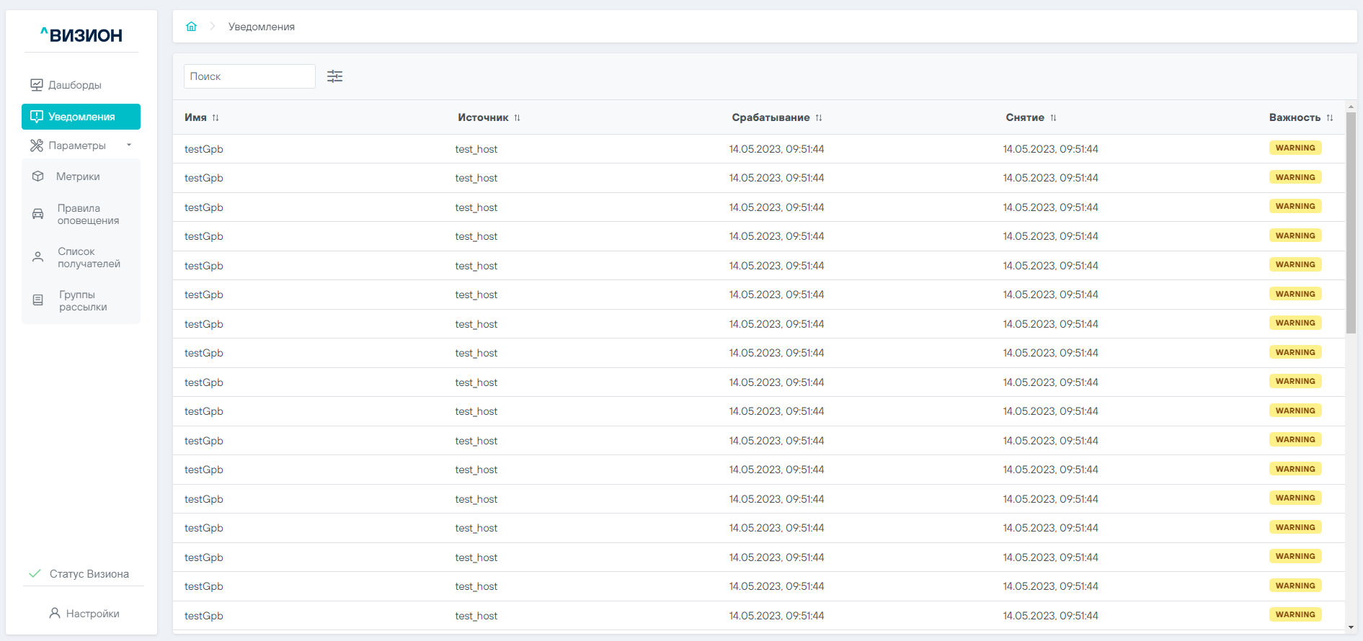Image resolution: width=1363 pixels, height=641 pixels.
Task: Click into the Поиск search field
Action: tap(249, 76)
